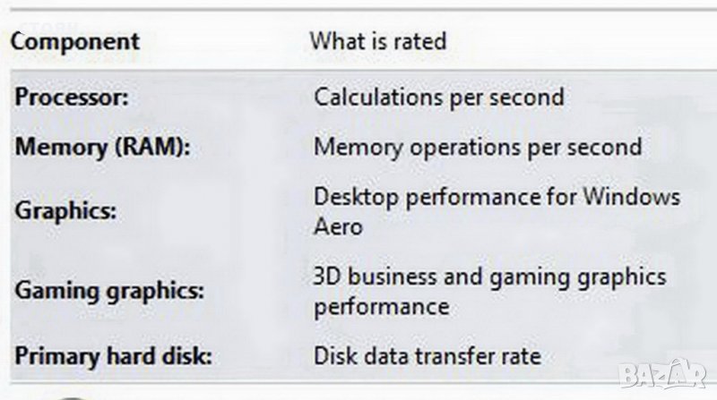The image size is (717, 400).
Task: Click the Memory operations per second description
Action: tap(477, 147)
